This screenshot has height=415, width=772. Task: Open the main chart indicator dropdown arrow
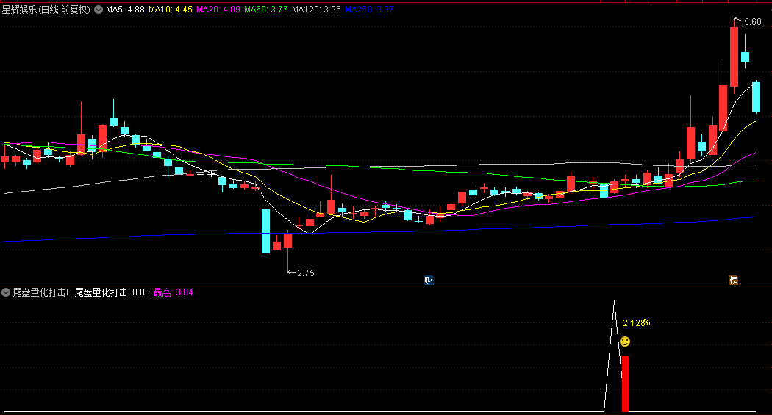point(99,10)
